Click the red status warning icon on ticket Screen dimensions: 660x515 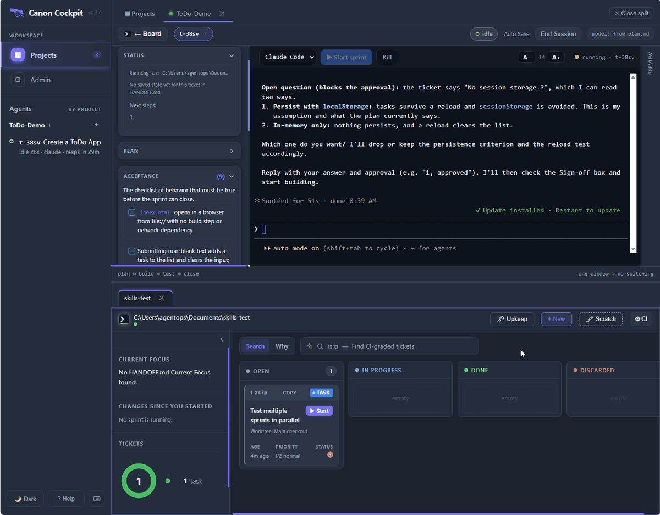(x=330, y=455)
